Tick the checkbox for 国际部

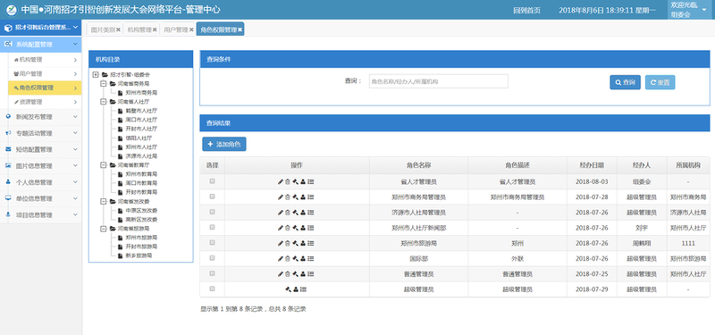pyautogui.click(x=212, y=258)
